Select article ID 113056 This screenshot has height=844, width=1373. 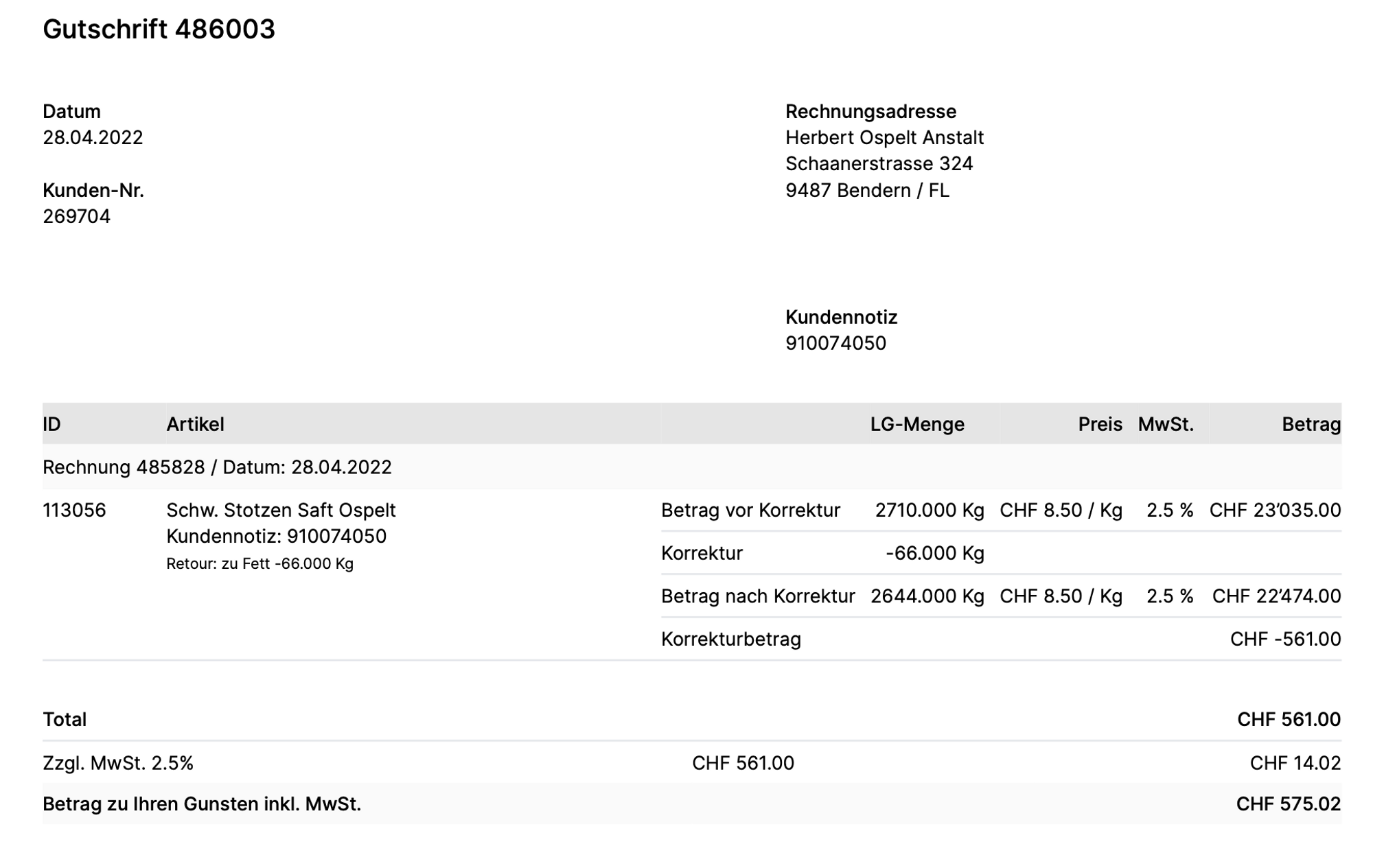point(74,511)
